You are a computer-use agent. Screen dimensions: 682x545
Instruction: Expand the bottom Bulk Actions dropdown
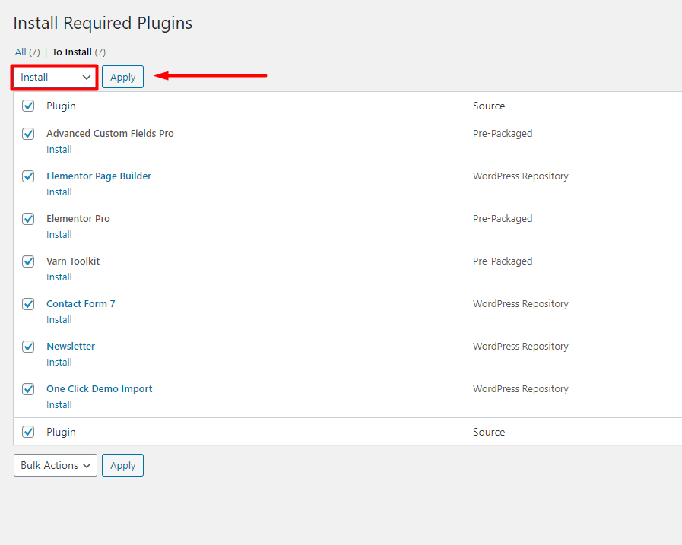(56, 465)
